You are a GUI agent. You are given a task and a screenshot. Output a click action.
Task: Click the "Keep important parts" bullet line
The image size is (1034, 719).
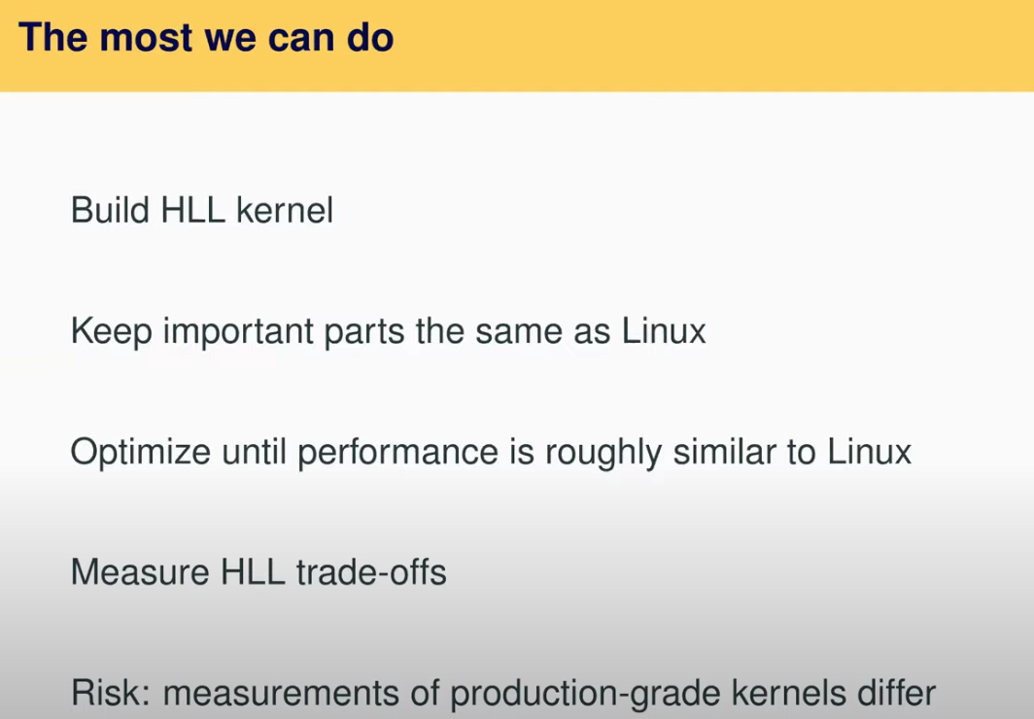388,331
